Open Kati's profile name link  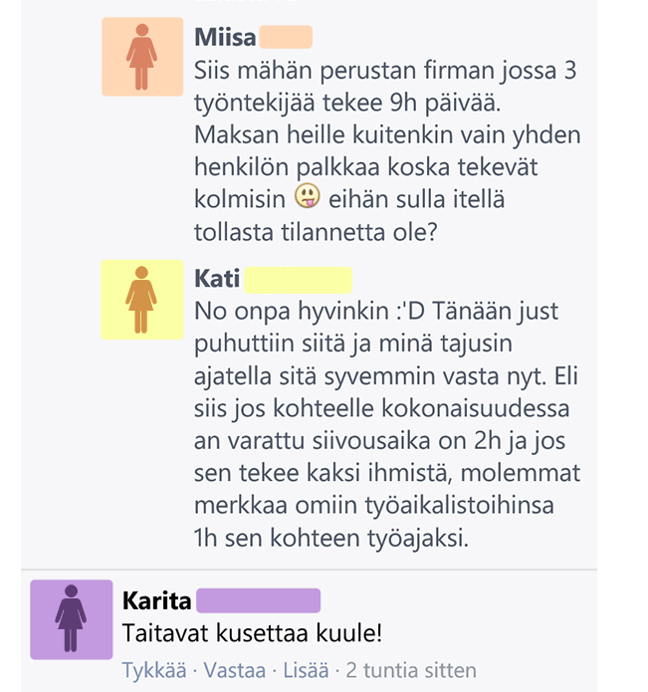[217, 279]
